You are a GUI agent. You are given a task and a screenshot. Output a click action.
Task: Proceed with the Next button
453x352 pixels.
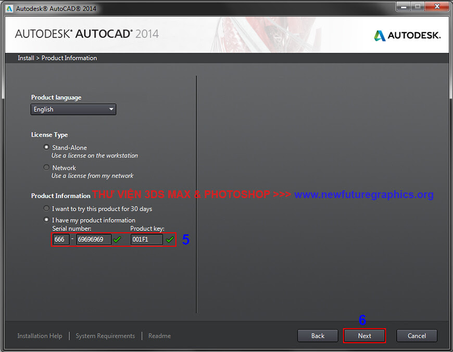click(364, 336)
